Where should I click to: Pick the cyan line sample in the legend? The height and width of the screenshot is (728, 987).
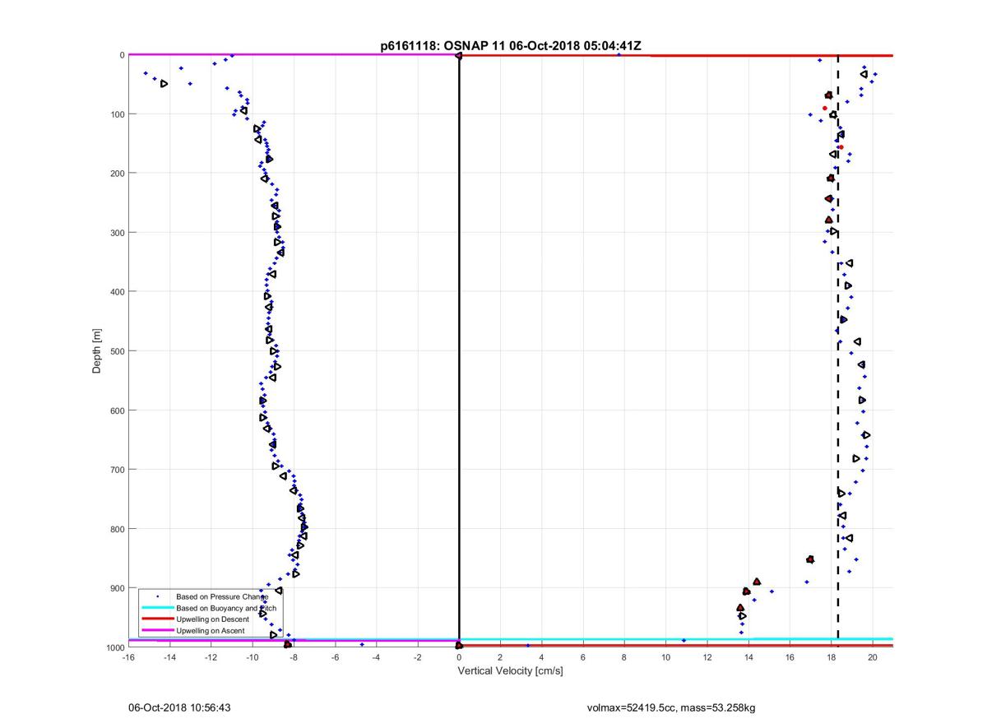click(157, 607)
